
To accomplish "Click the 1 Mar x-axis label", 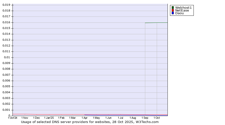I will (72, 118).
